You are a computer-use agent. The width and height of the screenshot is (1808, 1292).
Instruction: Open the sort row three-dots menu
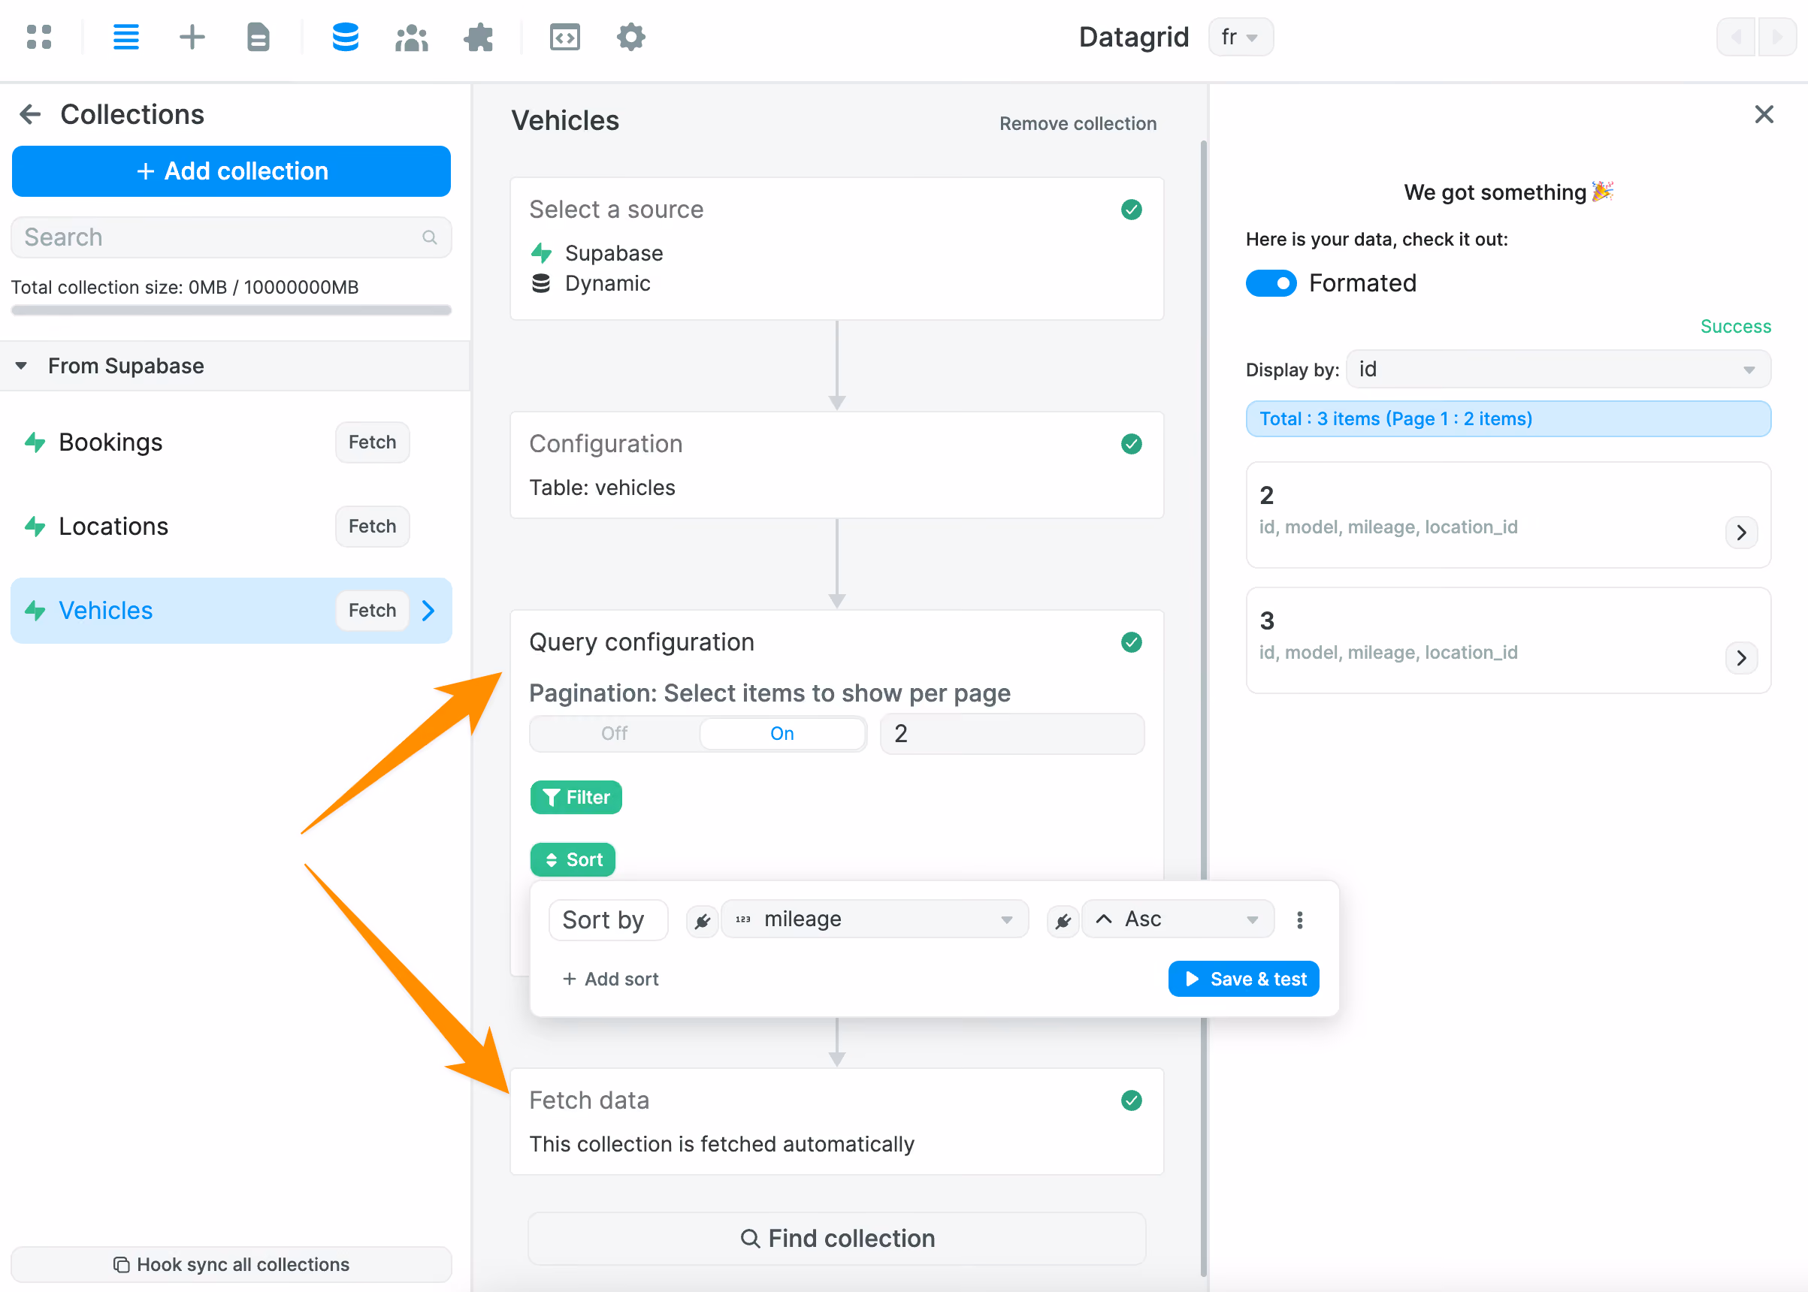coord(1299,919)
